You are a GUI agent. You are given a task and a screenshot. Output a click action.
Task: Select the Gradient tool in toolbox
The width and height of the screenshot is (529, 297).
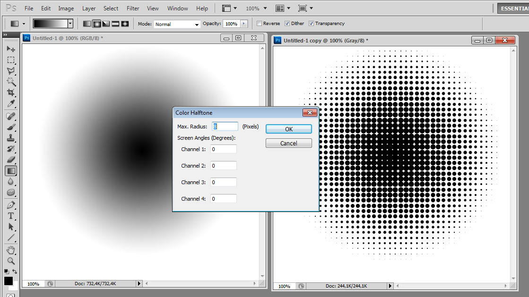click(x=11, y=171)
